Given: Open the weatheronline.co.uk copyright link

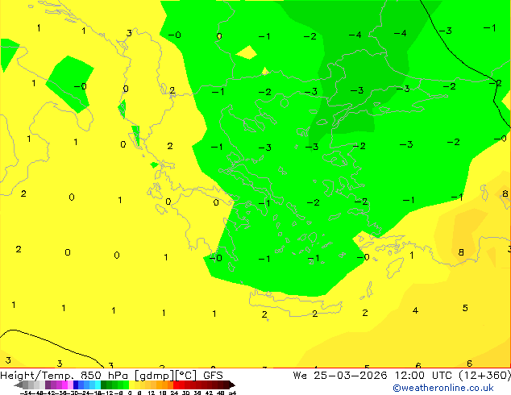Looking at the screenshot, I should [443, 388].
